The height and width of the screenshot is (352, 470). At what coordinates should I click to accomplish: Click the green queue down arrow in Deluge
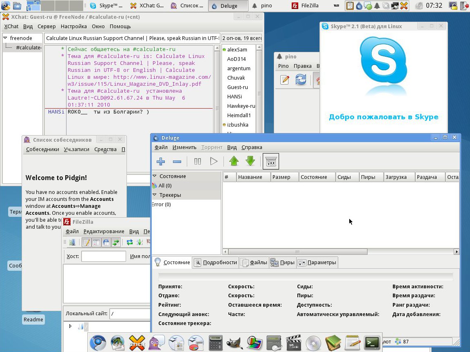point(250,161)
